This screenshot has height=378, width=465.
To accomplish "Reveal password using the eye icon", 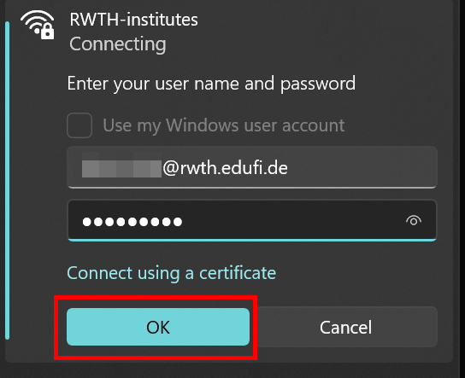I will 414,220.
